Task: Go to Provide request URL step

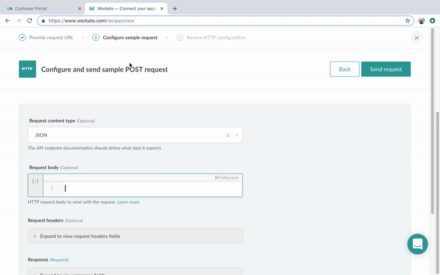Action: [x=51, y=37]
